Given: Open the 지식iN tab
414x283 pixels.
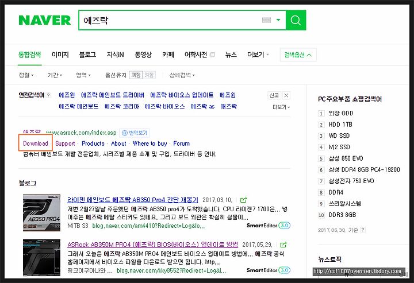Looking at the screenshot, I should [116, 55].
